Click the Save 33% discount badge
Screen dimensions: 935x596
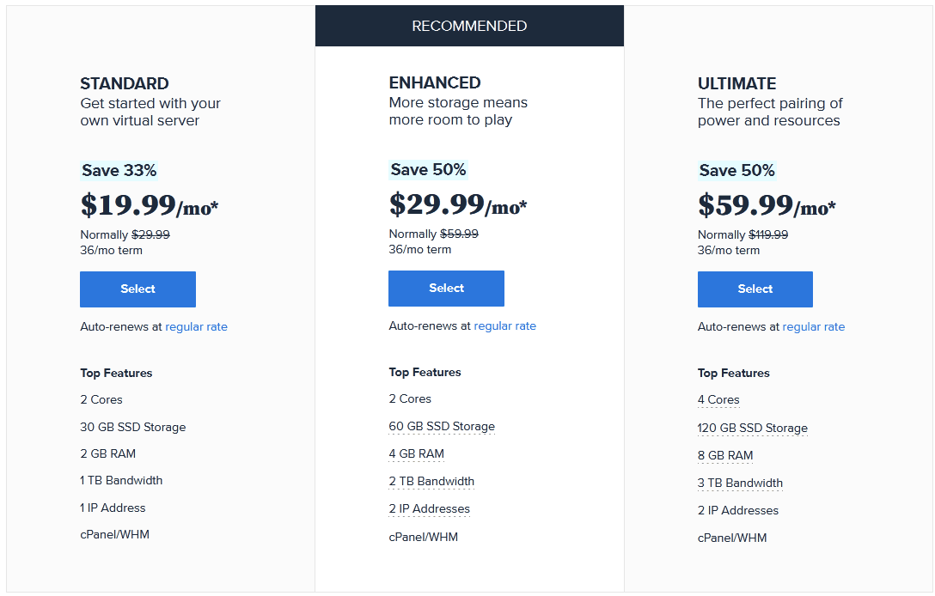pos(119,170)
